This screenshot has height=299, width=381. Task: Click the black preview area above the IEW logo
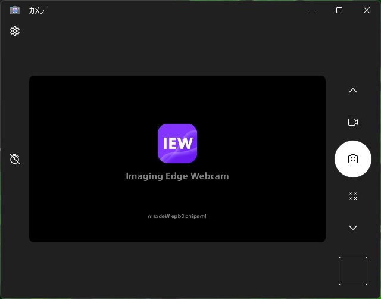[x=177, y=98]
